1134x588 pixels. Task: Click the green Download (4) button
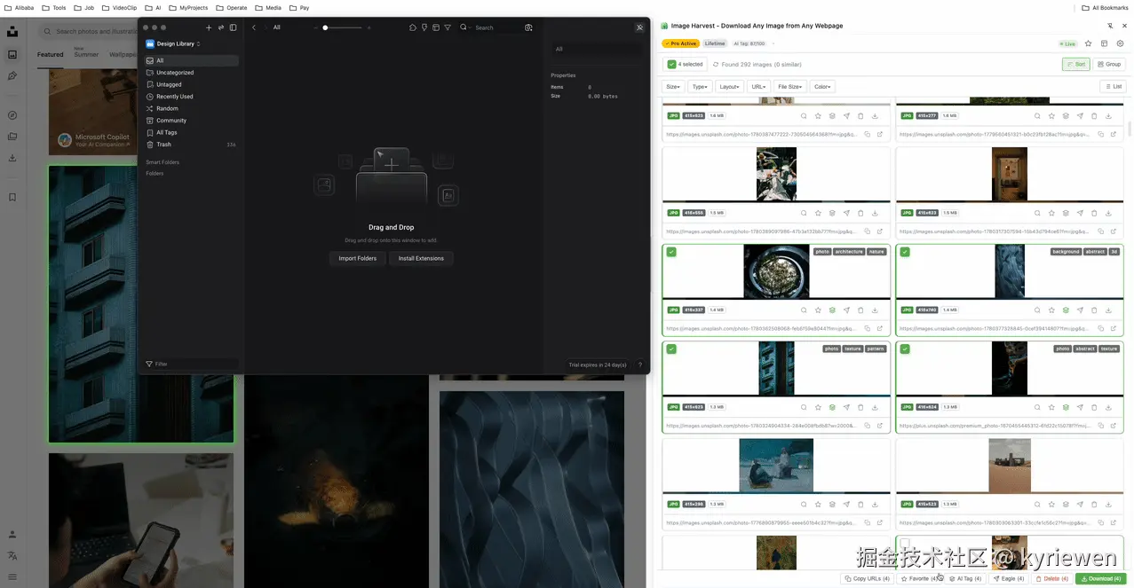click(1101, 578)
